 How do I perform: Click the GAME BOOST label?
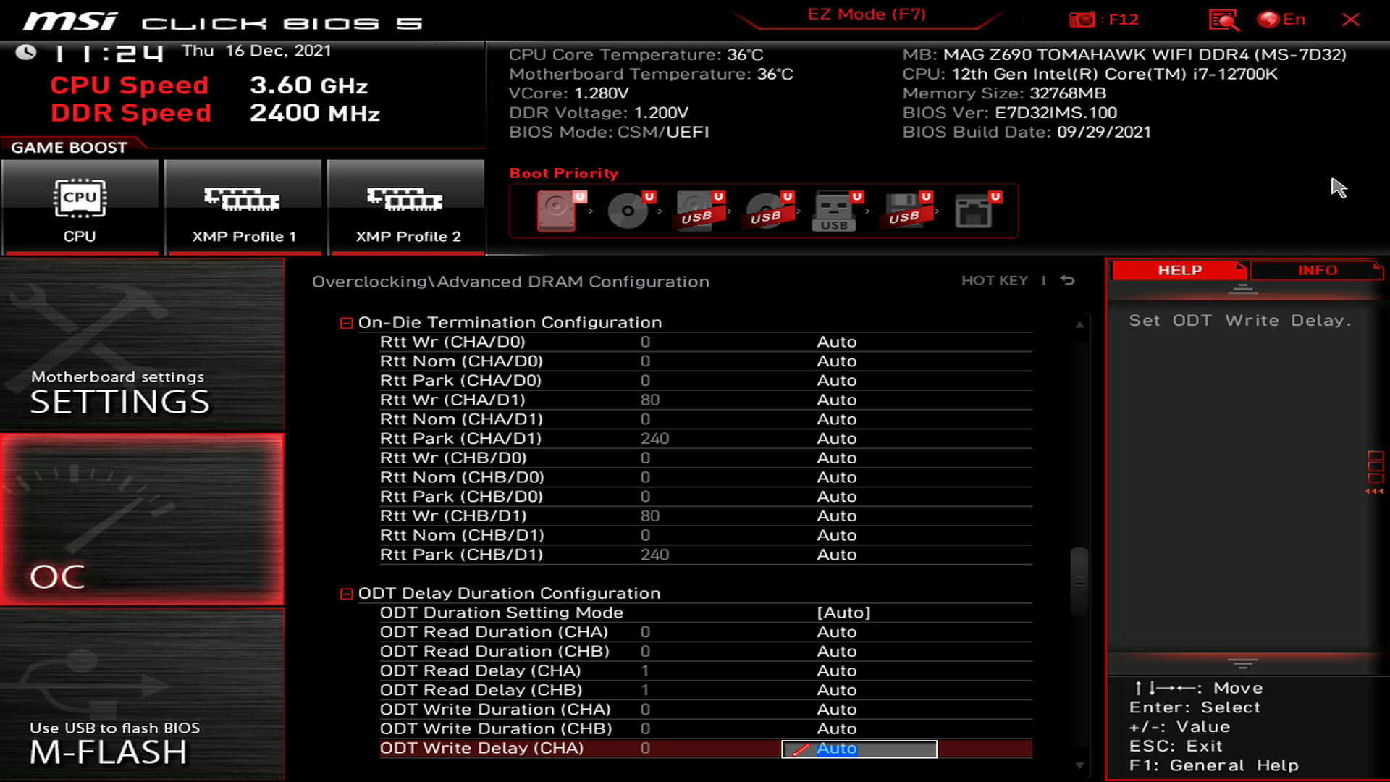(x=69, y=148)
